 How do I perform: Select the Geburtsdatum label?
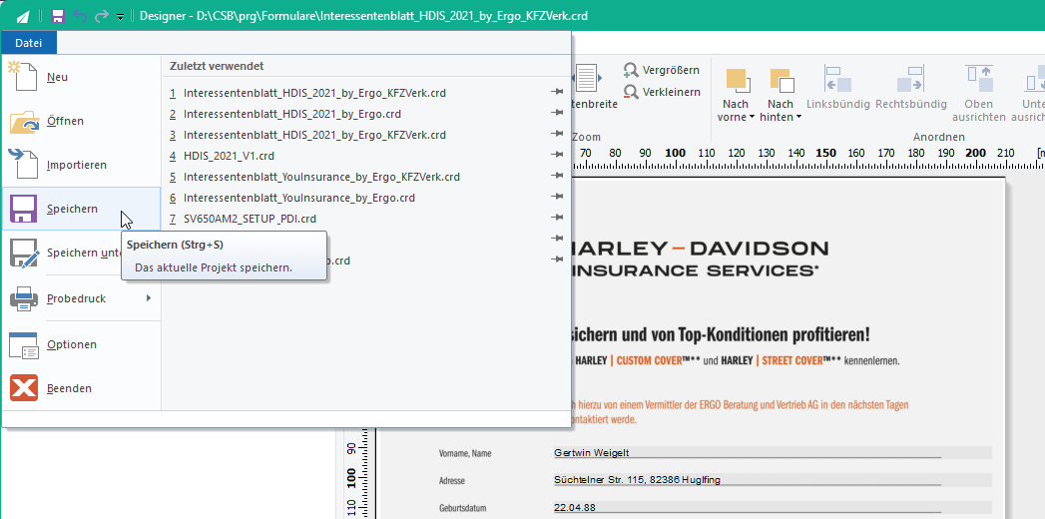462,508
